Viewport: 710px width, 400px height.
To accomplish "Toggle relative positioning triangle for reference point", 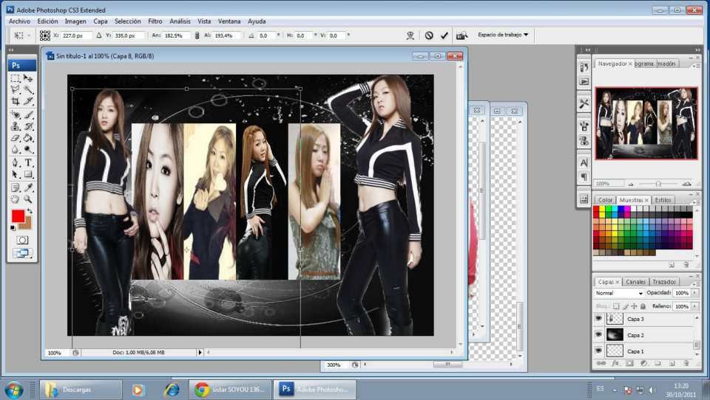I will tap(99, 35).
